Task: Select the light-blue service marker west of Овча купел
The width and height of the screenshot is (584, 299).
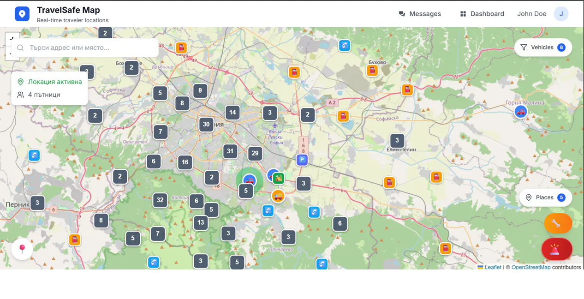Action: click(34, 155)
